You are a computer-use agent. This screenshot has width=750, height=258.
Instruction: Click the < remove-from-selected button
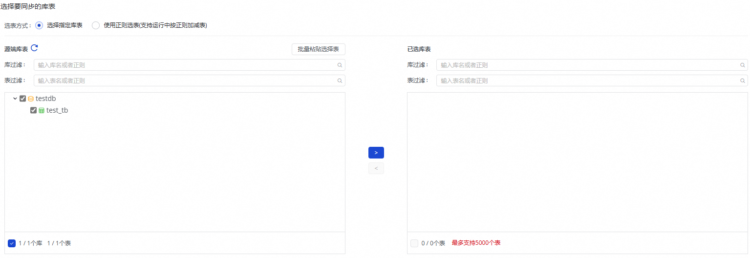376,168
